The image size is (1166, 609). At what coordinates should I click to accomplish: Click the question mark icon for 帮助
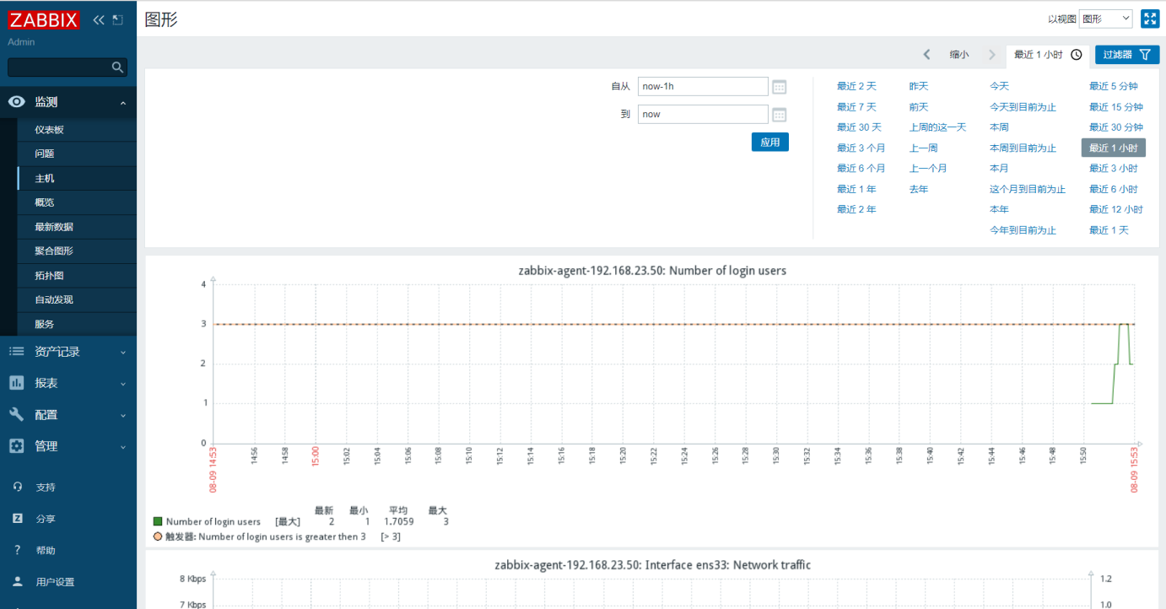(18, 550)
